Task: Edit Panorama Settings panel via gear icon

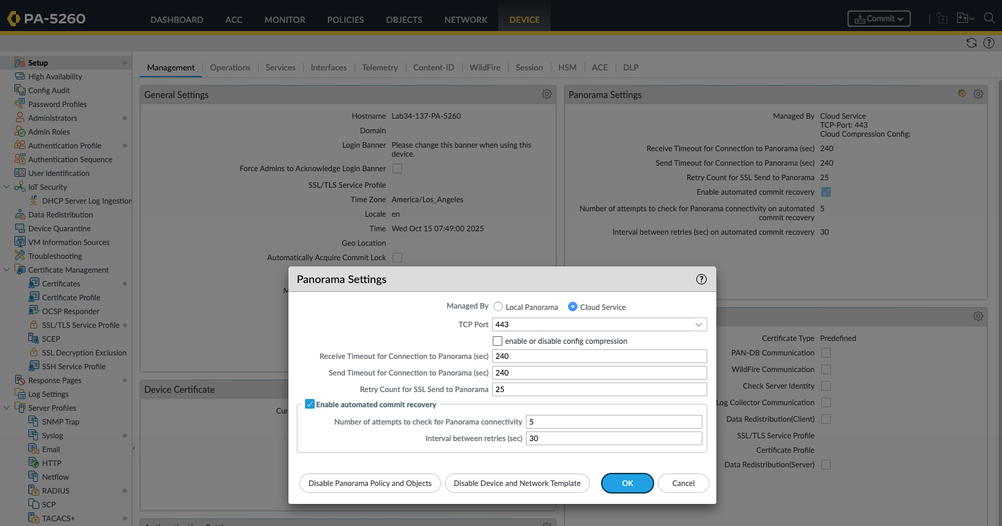Action: 978,95
